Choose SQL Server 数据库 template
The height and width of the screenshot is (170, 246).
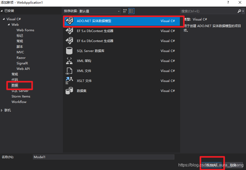pyautogui.click(x=122, y=51)
